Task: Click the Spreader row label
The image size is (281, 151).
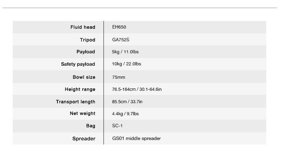Action: point(84,139)
